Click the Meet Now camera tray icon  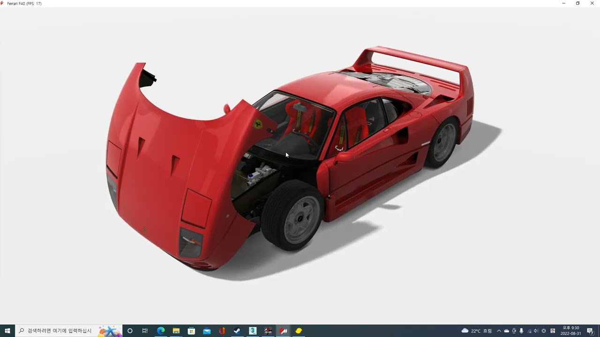[514, 331]
